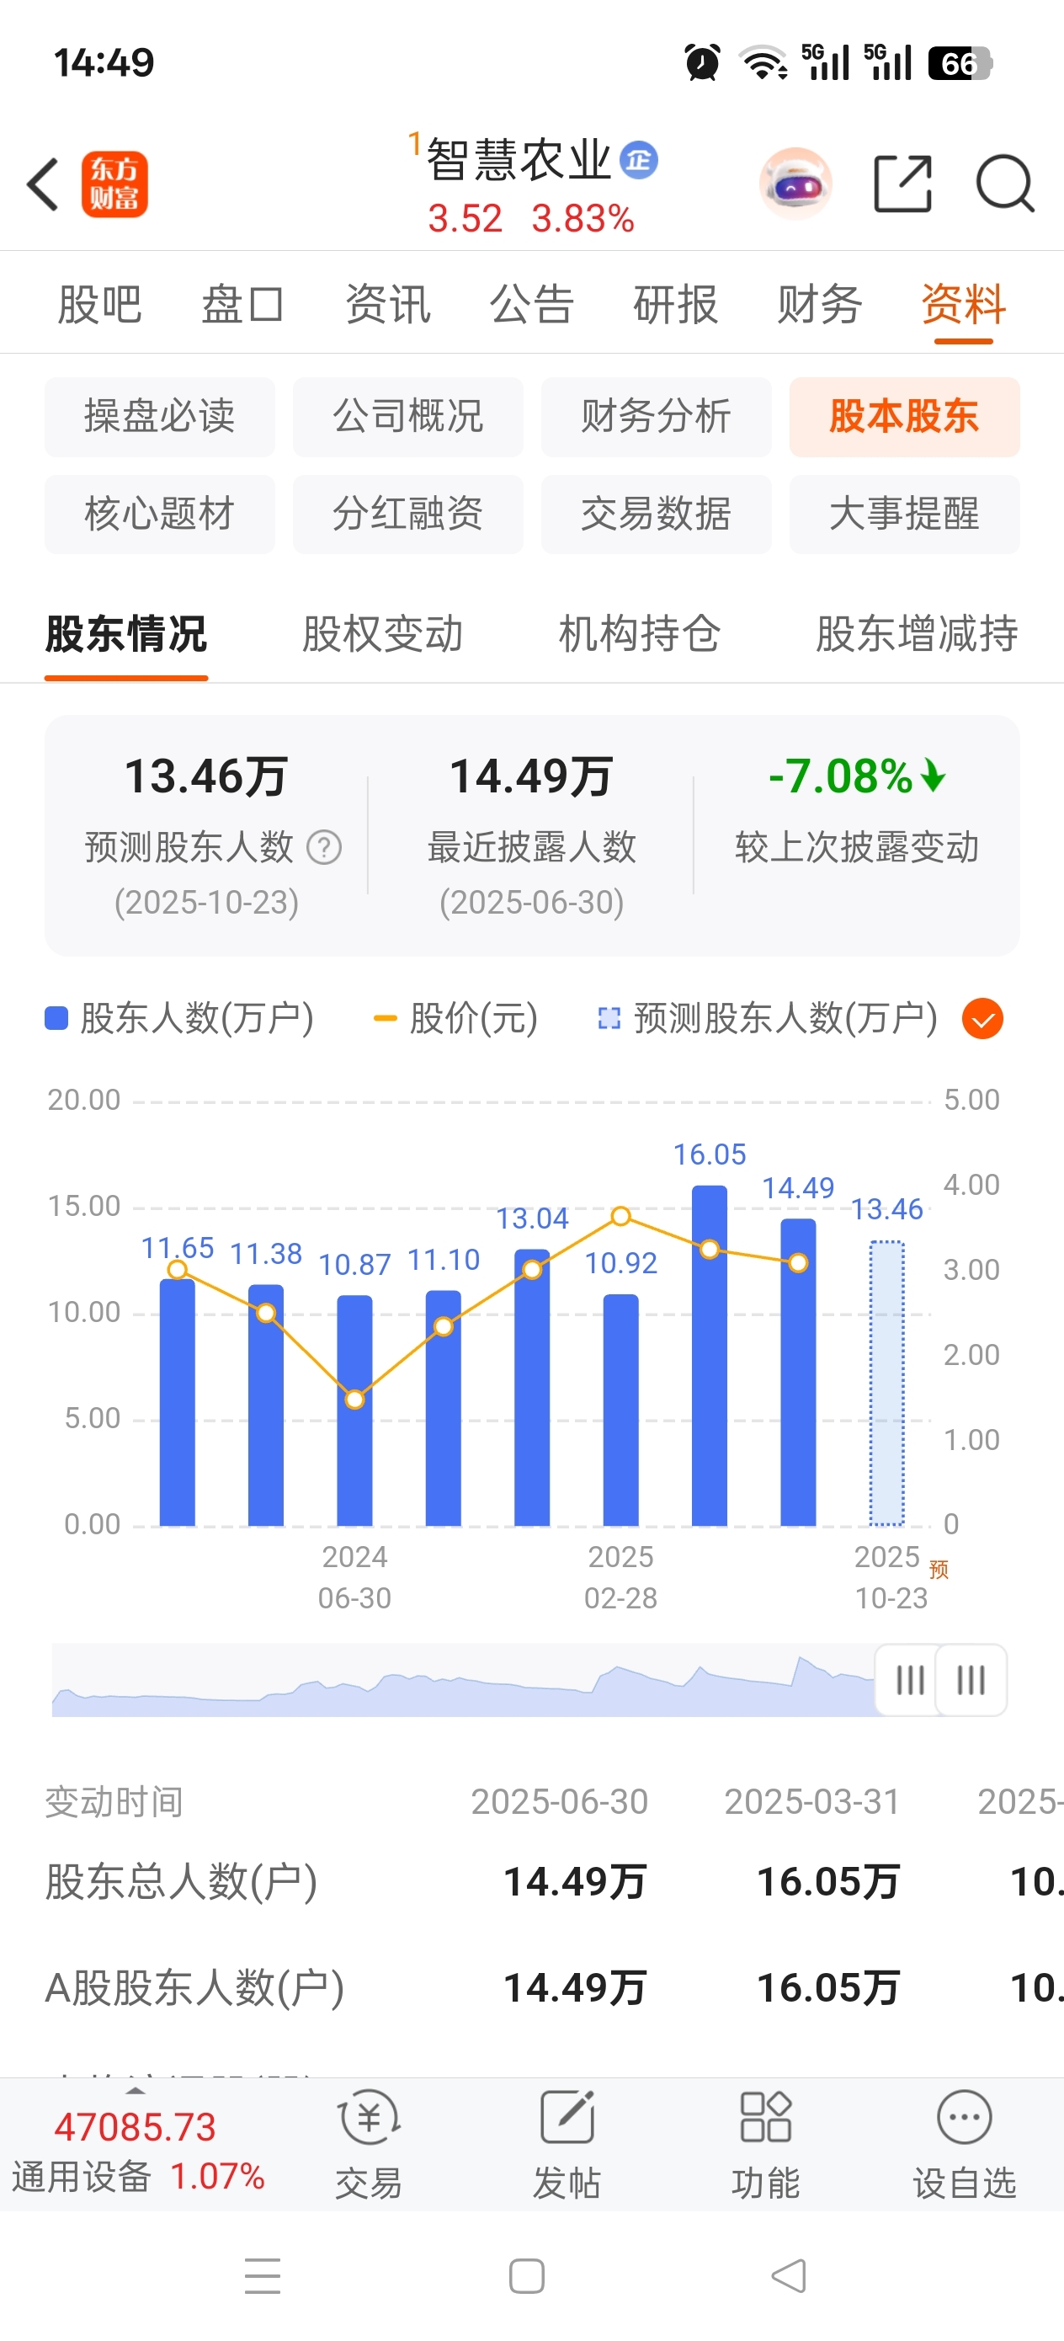Tap the back arrow icon
Viewport: 1064px width, 2341px height.
[43, 184]
